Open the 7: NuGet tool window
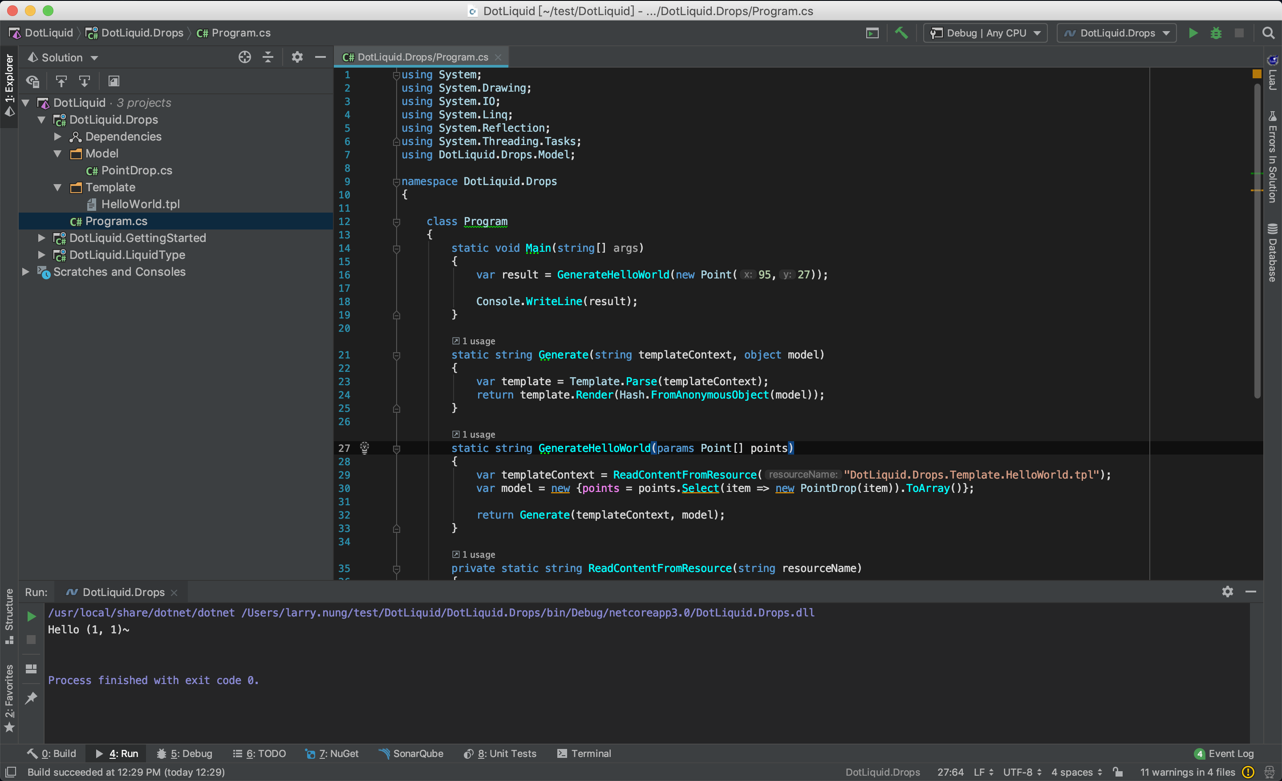 (x=332, y=753)
